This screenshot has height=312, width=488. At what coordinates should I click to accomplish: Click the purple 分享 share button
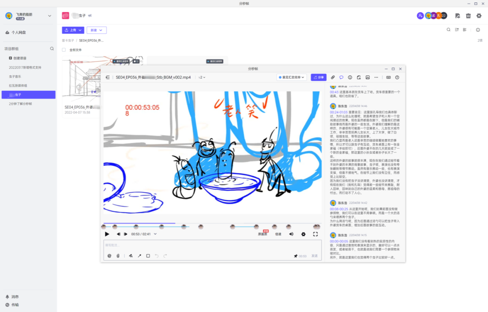point(319,77)
